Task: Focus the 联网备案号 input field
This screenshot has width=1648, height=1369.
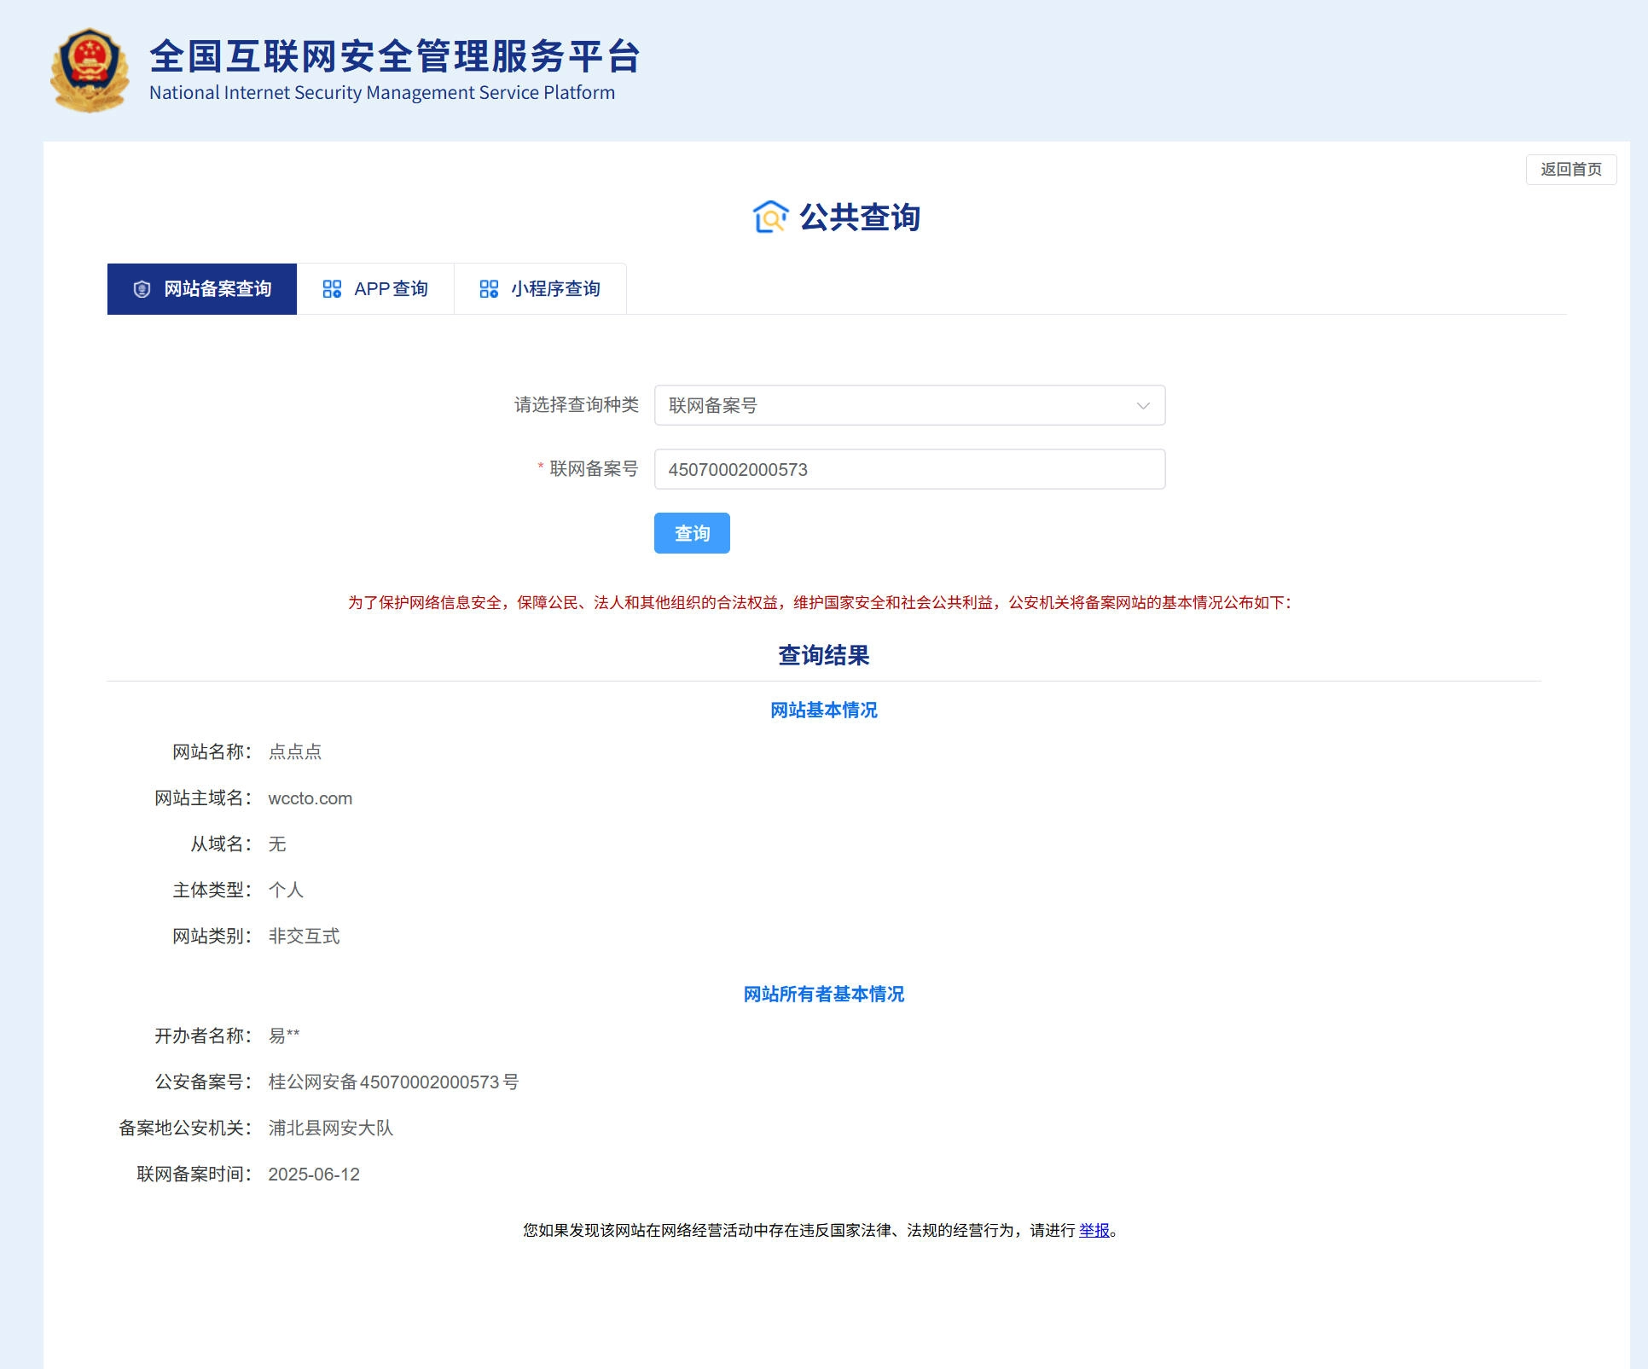Action: tap(909, 469)
